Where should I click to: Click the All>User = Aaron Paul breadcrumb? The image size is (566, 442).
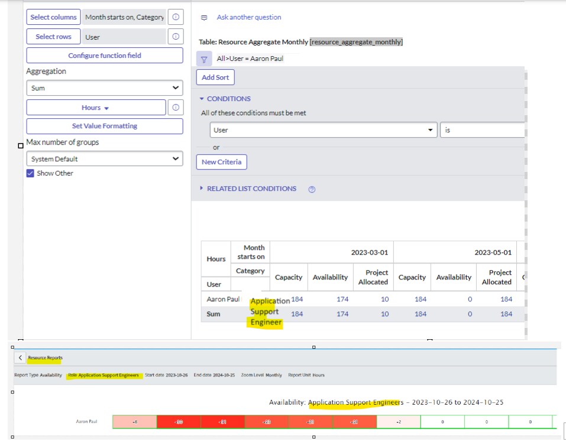(x=250, y=58)
